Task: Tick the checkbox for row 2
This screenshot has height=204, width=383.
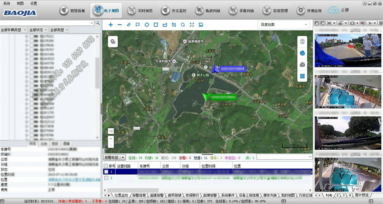Action: [x=106, y=178]
